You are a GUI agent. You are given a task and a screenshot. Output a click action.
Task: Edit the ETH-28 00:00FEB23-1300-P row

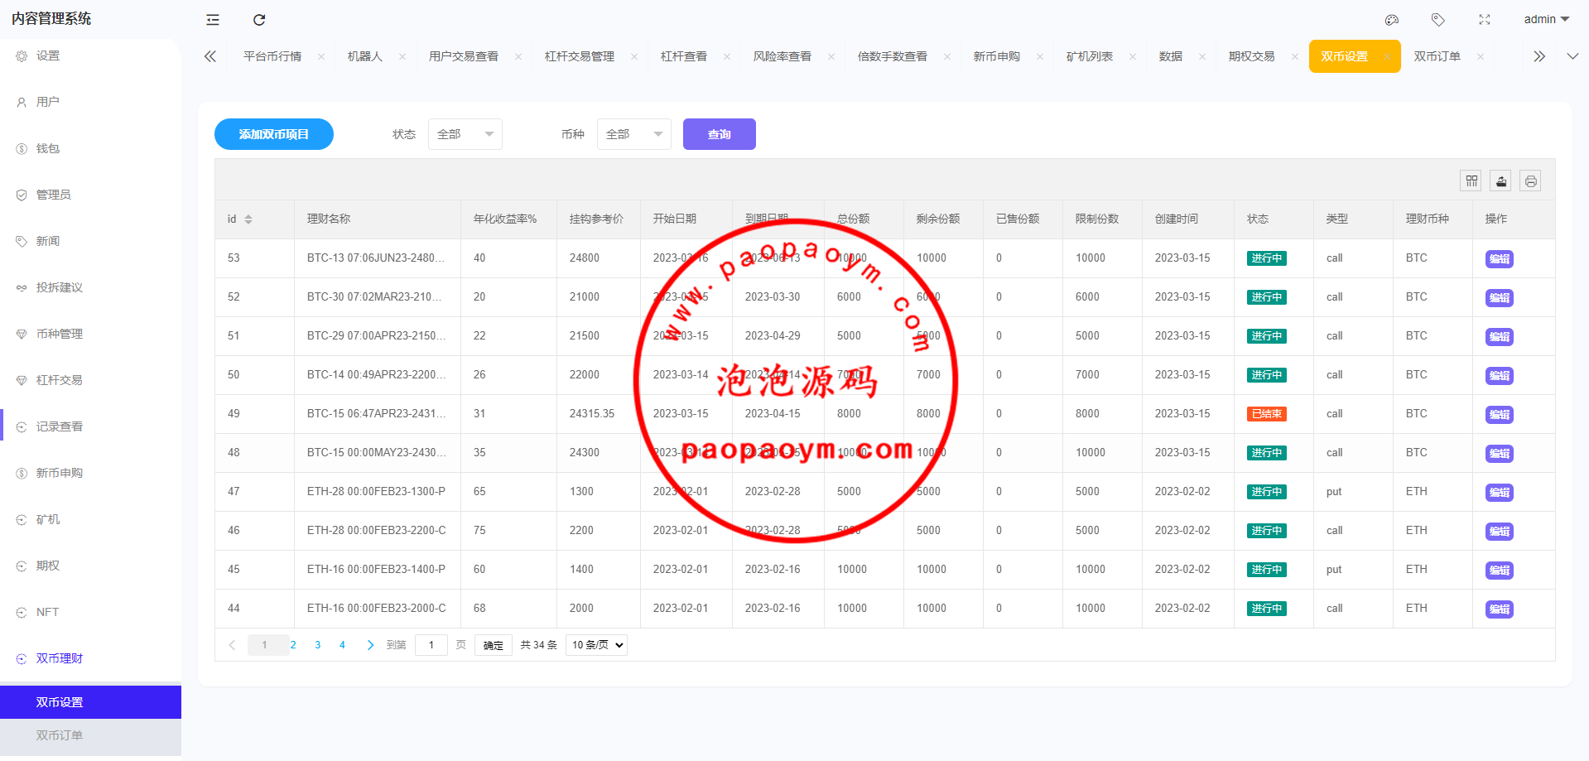click(1500, 493)
